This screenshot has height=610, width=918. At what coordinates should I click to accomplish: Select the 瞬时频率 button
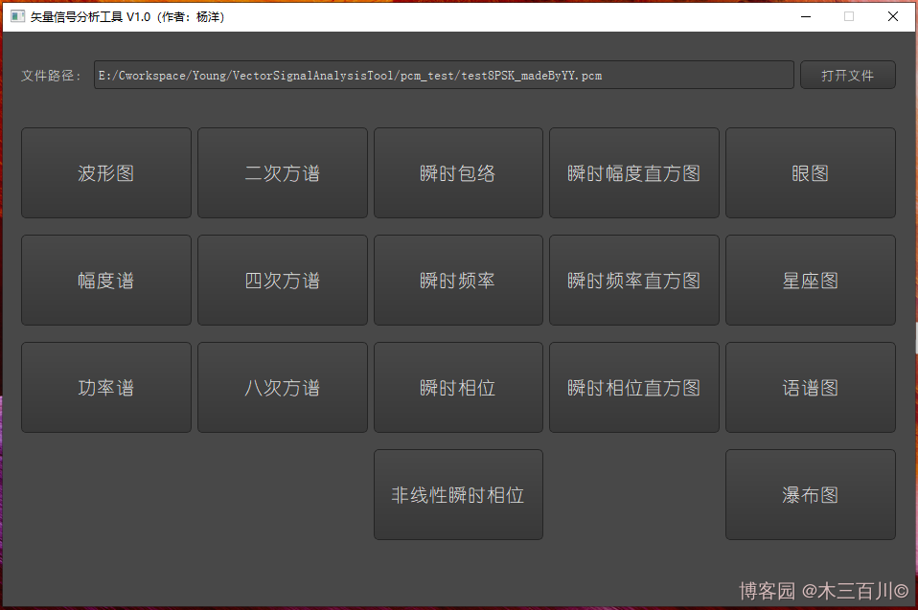458,281
